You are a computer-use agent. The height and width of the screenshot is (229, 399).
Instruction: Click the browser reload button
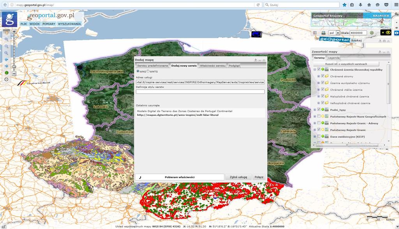pos(258,5)
